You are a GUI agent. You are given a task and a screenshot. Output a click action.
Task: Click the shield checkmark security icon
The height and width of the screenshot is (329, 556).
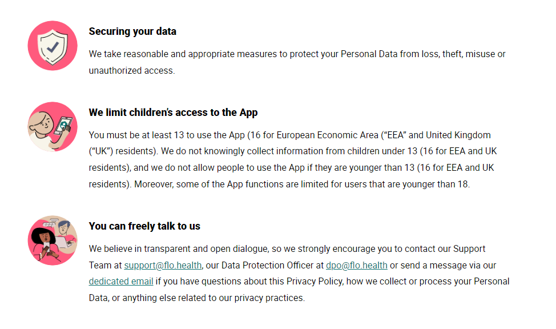[52, 45]
